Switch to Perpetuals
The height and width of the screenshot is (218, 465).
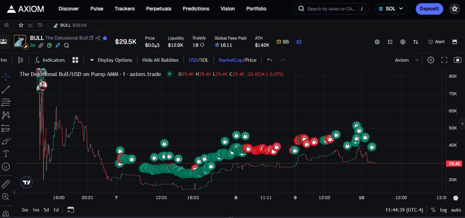159,9
